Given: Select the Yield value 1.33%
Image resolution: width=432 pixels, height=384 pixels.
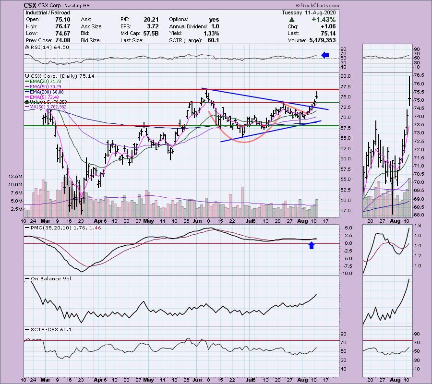Looking at the screenshot, I should [x=211, y=33].
